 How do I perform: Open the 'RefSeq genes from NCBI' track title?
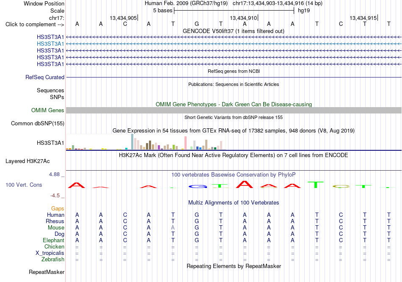click(234, 71)
